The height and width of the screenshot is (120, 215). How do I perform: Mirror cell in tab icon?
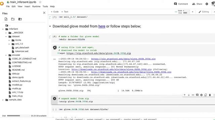point(206,95)
